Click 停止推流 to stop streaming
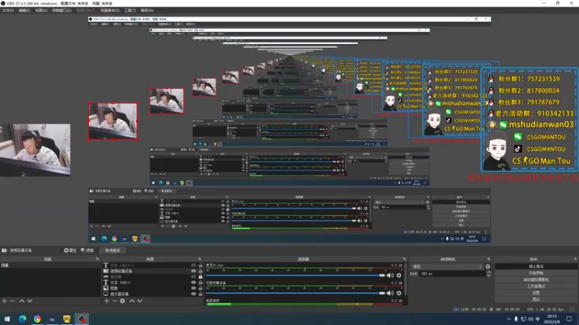Screen dimensions: 579x325 pos(536,266)
